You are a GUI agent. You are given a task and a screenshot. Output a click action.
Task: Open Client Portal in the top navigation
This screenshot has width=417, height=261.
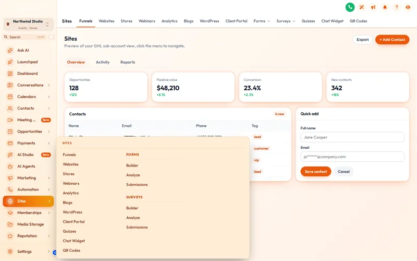pos(236,21)
